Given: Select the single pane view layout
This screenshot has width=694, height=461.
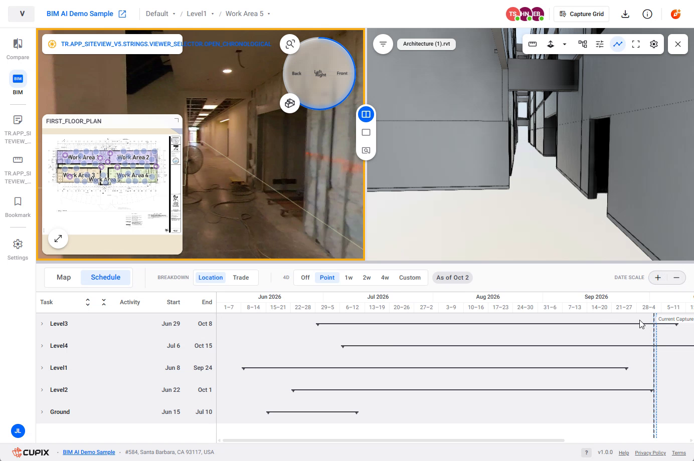Looking at the screenshot, I should click(x=366, y=132).
